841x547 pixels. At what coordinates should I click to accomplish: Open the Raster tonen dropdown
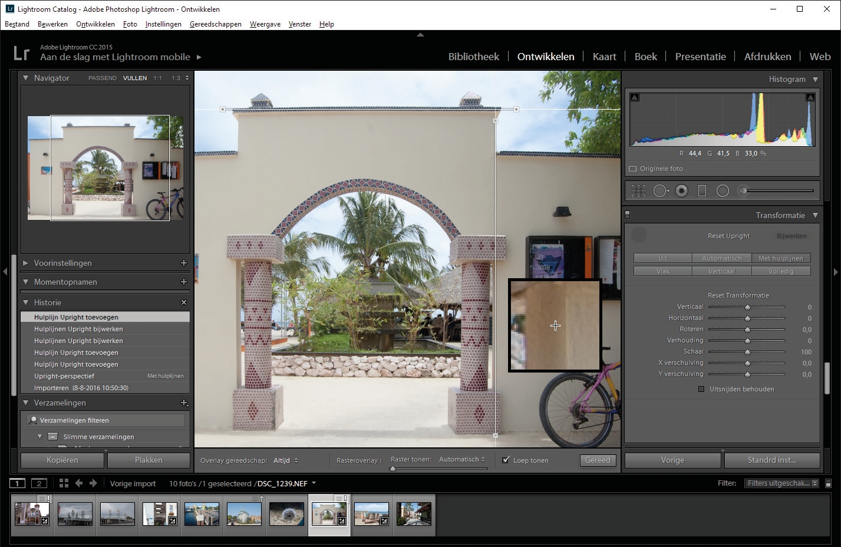pyautogui.click(x=461, y=459)
